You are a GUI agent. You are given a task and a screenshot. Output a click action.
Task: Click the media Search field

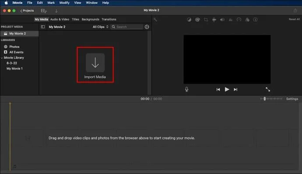(x=127, y=27)
